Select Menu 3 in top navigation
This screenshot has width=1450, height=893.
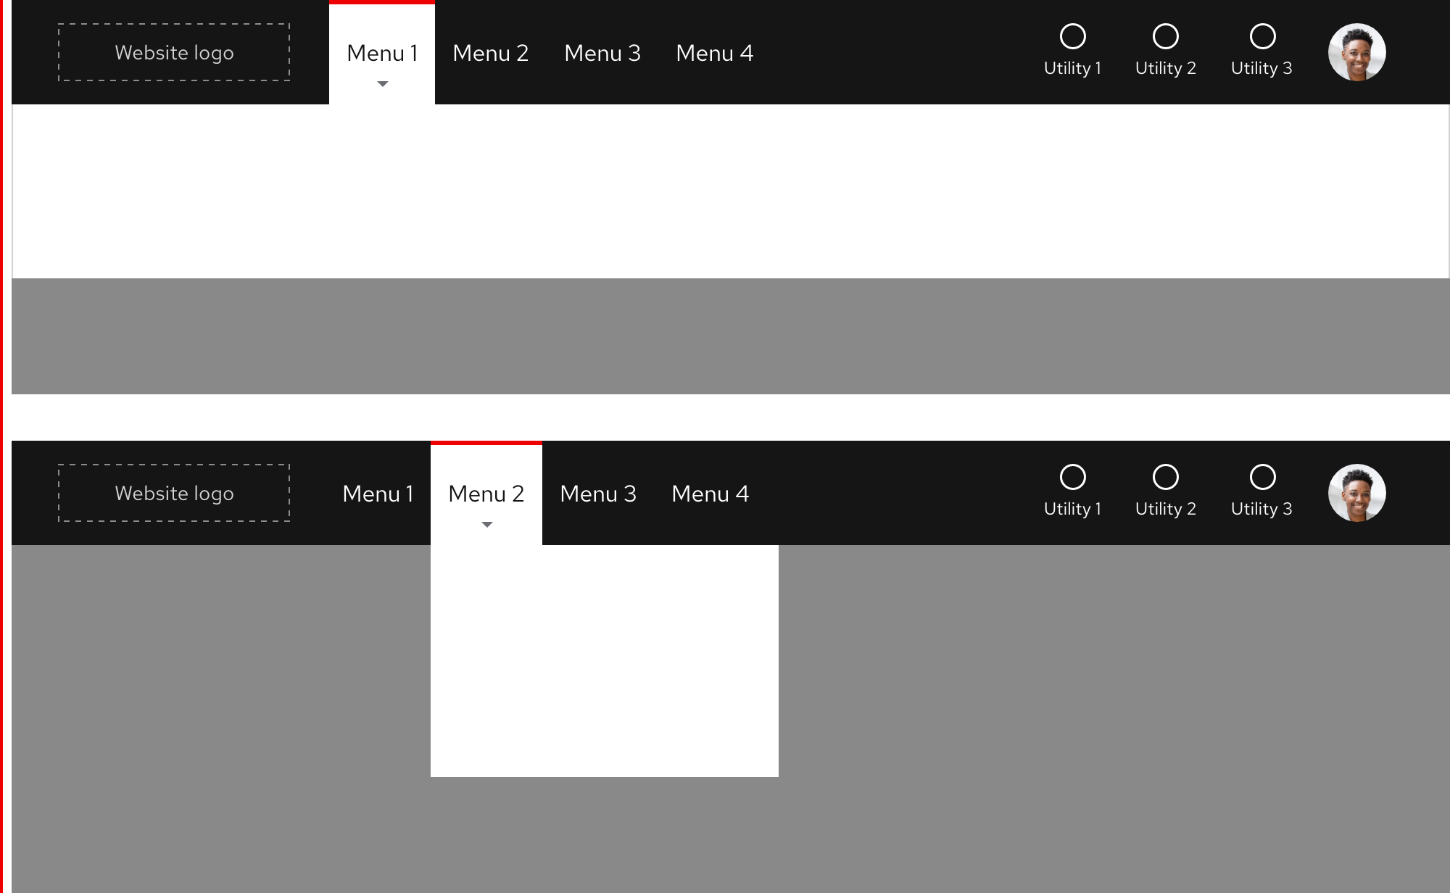pos(602,53)
